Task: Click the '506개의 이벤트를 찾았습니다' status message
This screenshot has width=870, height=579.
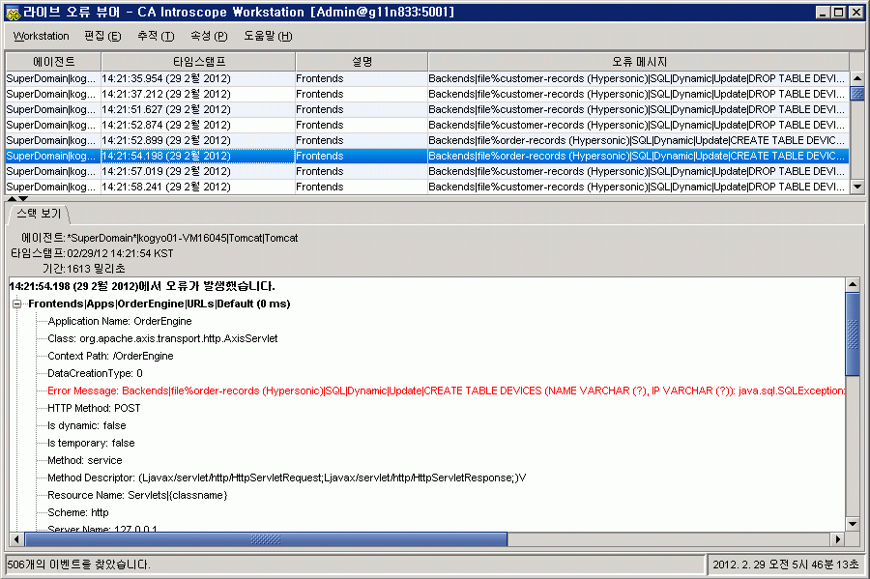Action: tap(78, 565)
